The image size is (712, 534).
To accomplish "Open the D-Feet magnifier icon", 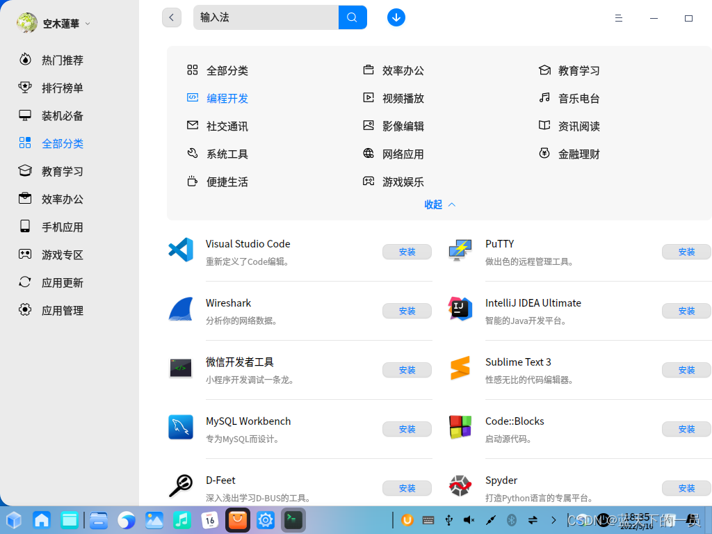I will pyautogui.click(x=181, y=486).
